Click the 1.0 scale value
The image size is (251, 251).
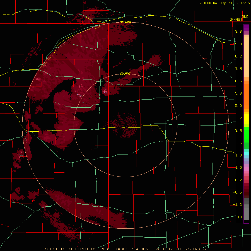(238, 168)
